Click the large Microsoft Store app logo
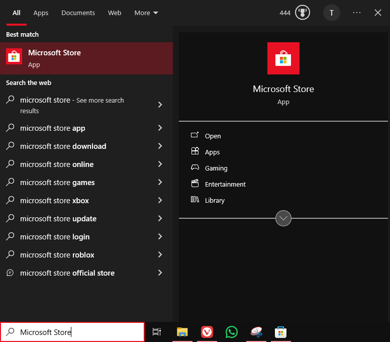This screenshot has height=342, width=390. click(283, 58)
